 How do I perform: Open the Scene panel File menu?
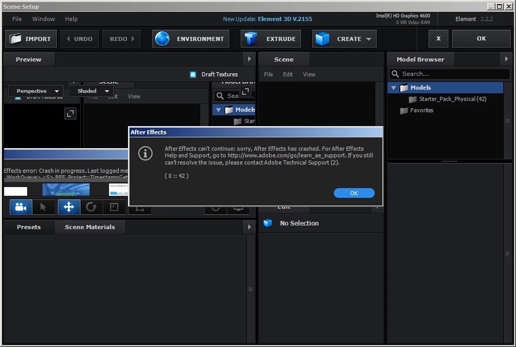268,74
